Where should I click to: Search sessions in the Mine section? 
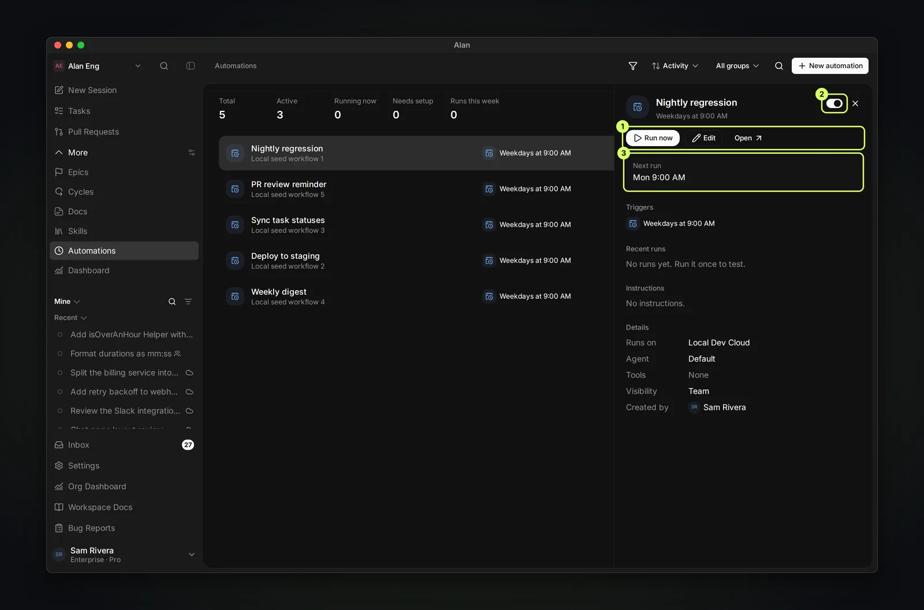tap(172, 302)
